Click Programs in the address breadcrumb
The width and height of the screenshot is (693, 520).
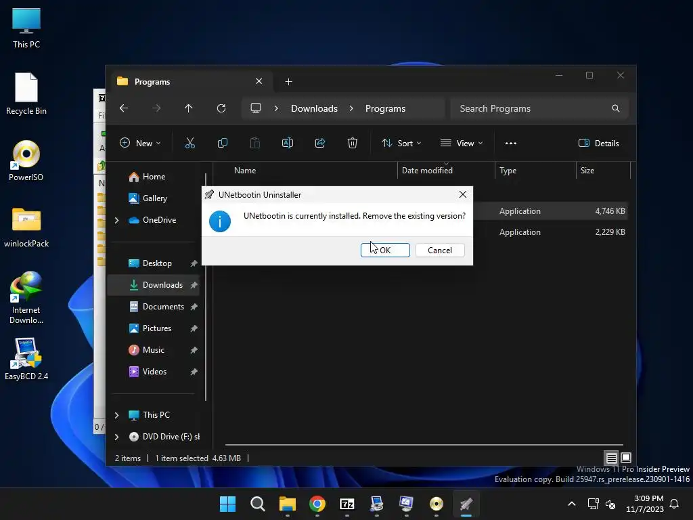pyautogui.click(x=385, y=108)
